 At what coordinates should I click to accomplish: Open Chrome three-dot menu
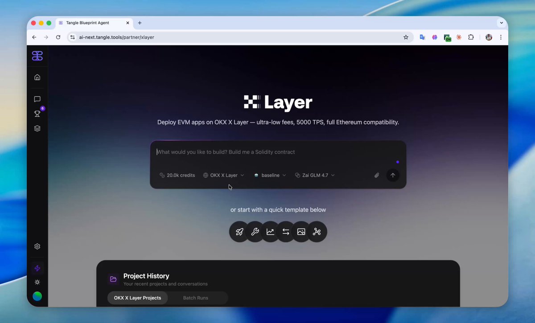tap(501, 37)
